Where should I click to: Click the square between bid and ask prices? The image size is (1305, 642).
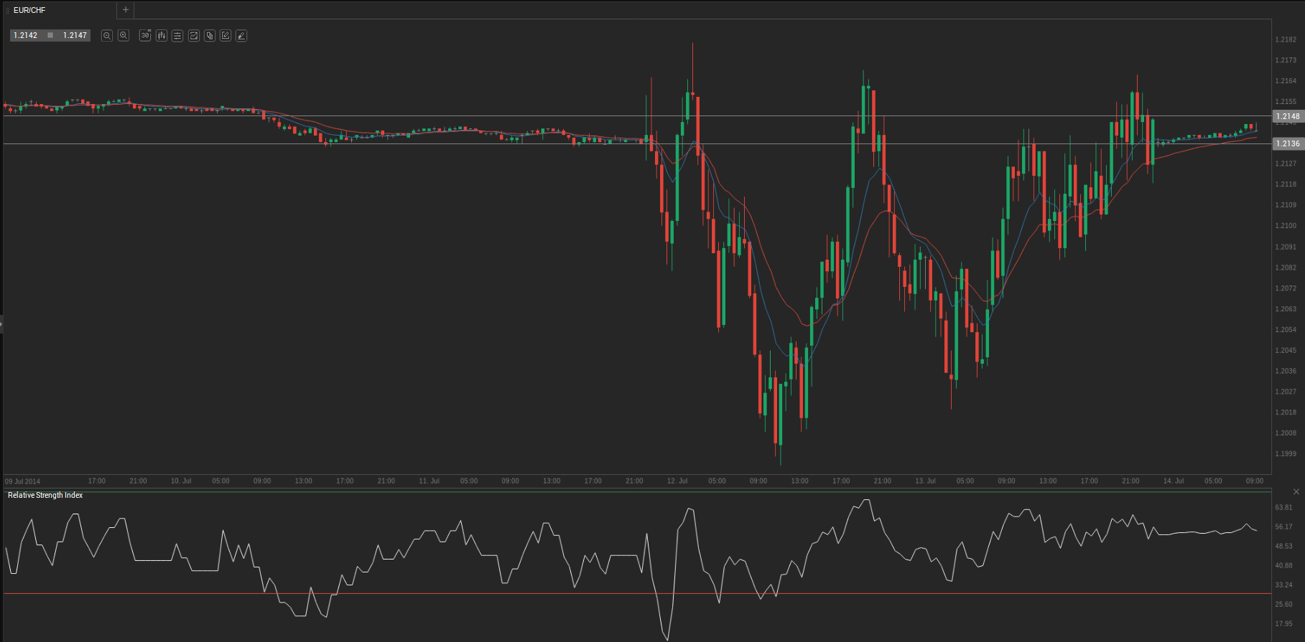coord(50,35)
